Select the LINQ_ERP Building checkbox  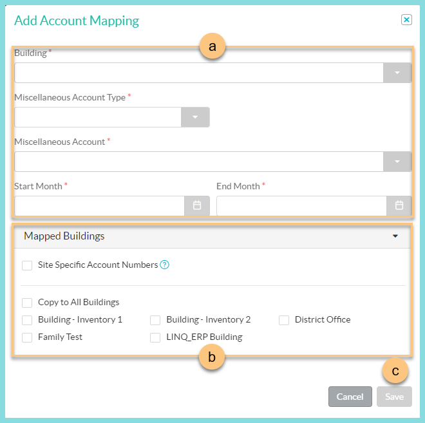tap(155, 337)
